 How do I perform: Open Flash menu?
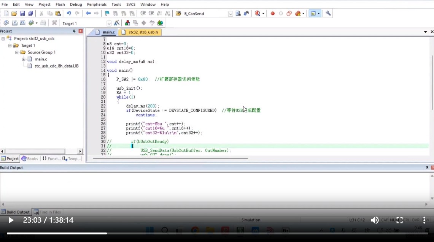coord(60,5)
